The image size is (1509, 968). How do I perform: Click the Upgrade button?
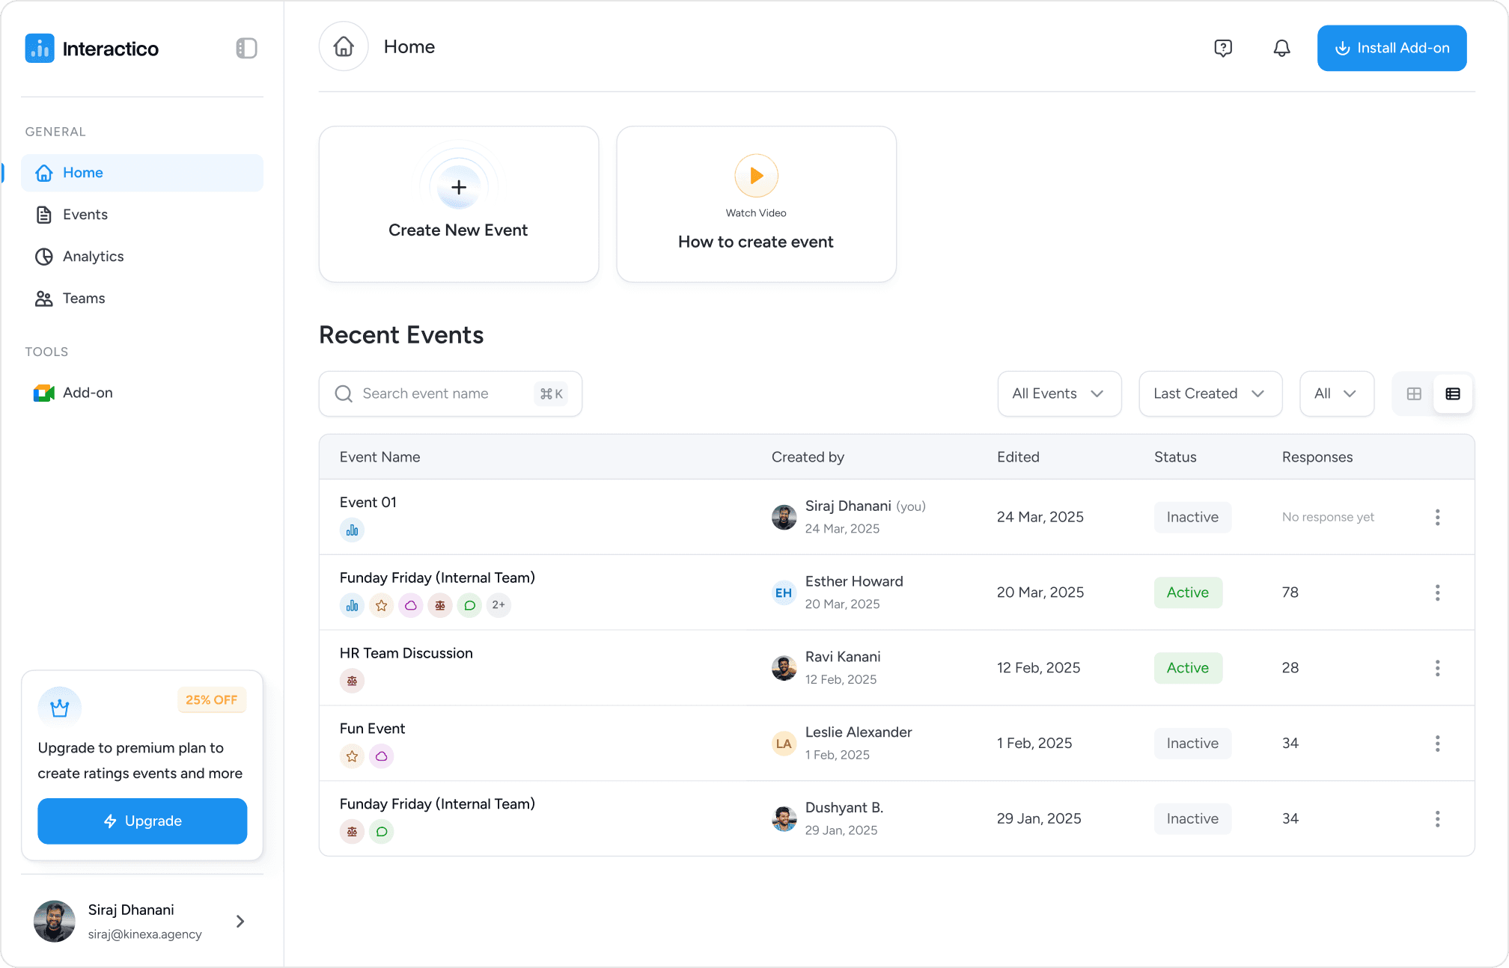pyautogui.click(x=142, y=821)
